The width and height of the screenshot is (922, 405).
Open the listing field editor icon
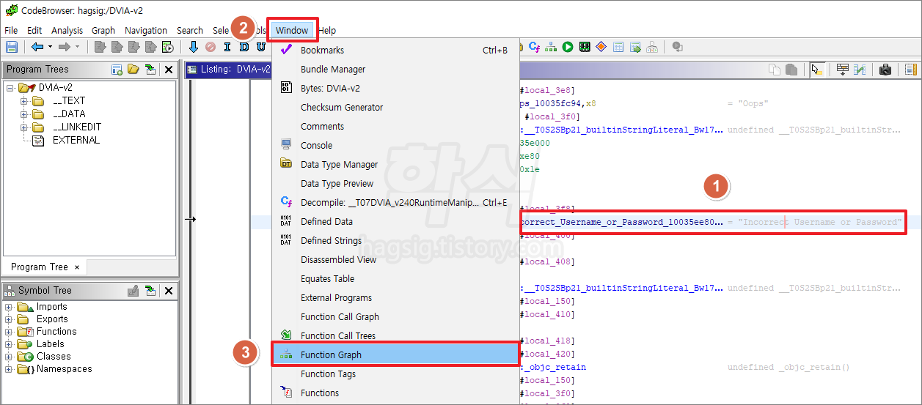click(x=843, y=70)
